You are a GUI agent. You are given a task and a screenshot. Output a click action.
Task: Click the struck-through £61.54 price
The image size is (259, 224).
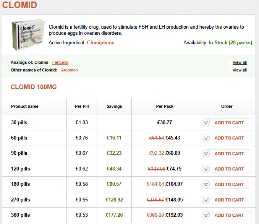click(x=157, y=138)
